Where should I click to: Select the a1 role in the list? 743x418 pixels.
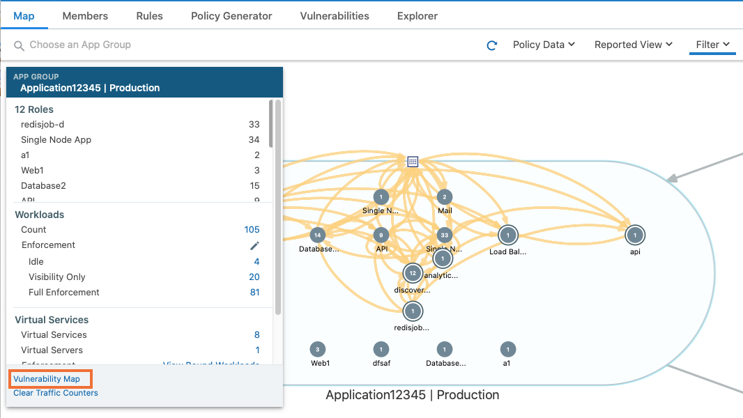coord(140,155)
